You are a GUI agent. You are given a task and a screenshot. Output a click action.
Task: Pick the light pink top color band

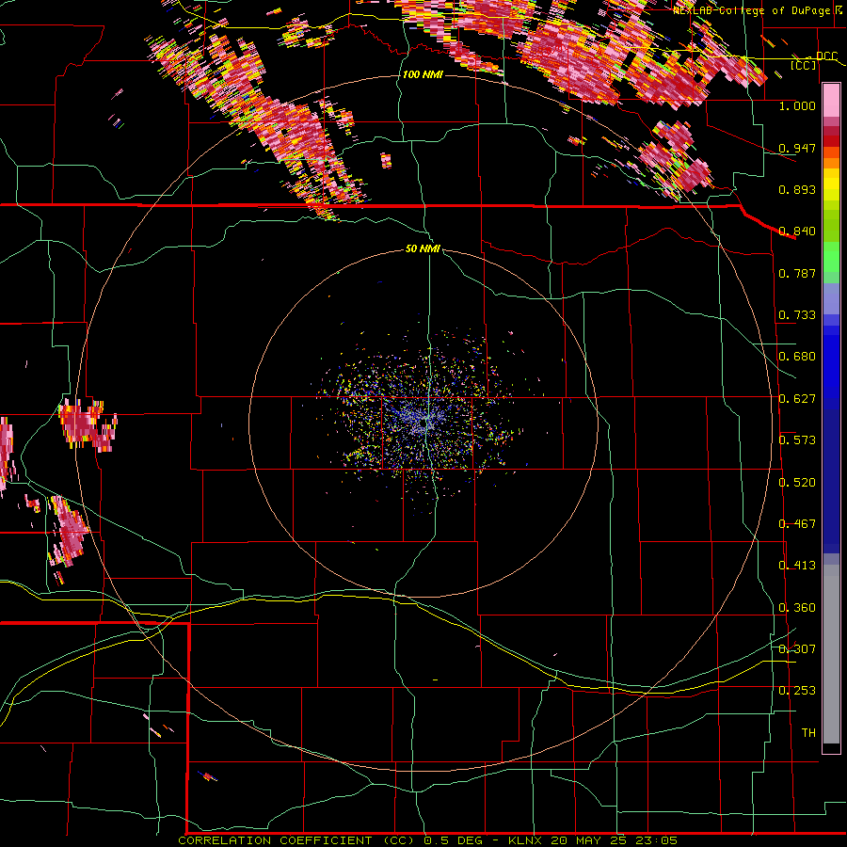pyautogui.click(x=831, y=101)
